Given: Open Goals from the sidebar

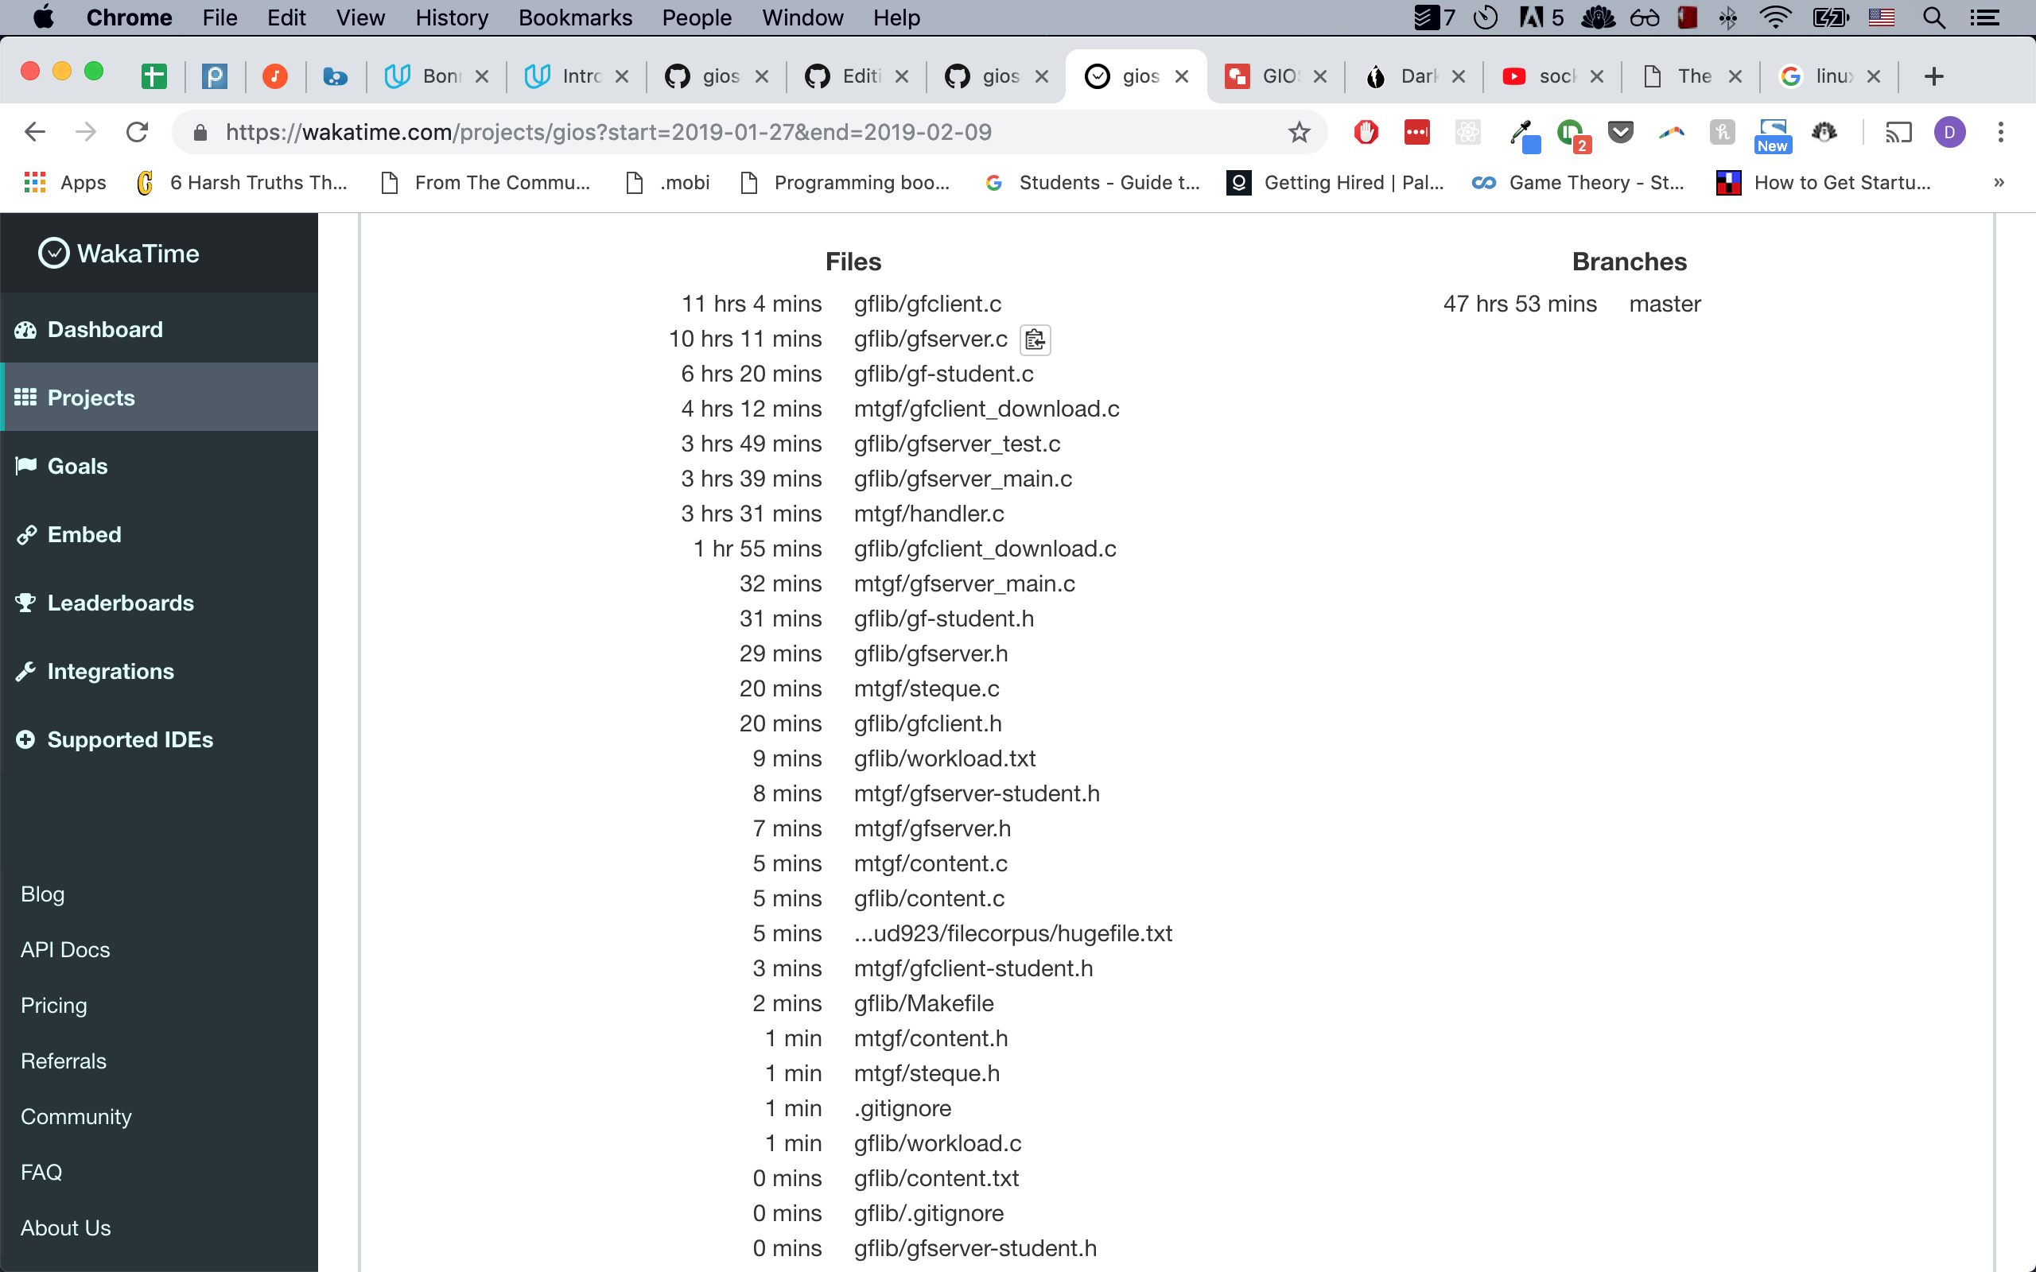Looking at the screenshot, I should tap(77, 466).
